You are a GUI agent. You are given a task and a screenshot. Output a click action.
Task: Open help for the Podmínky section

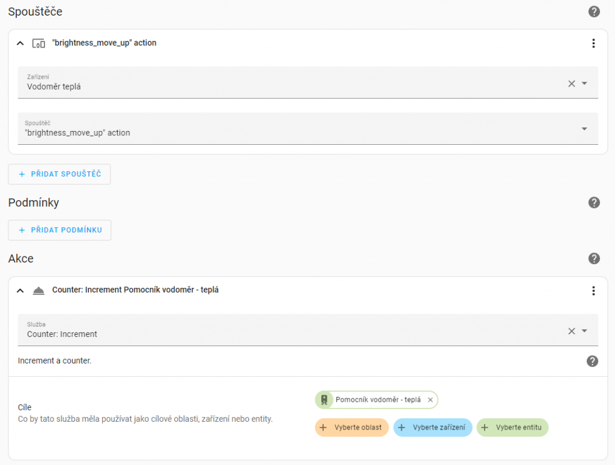click(594, 202)
